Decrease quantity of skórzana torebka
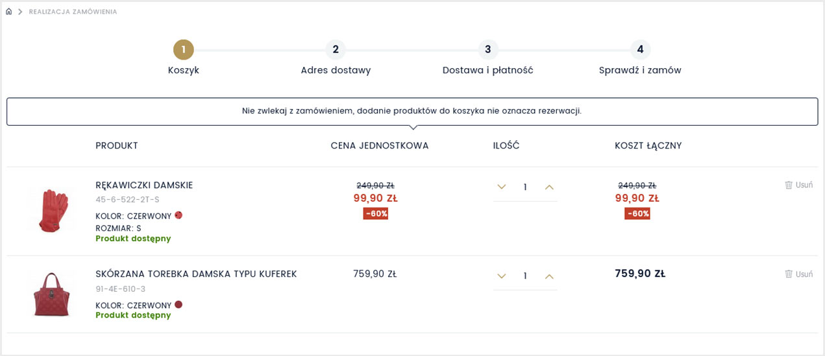825x356 pixels. 501,276
